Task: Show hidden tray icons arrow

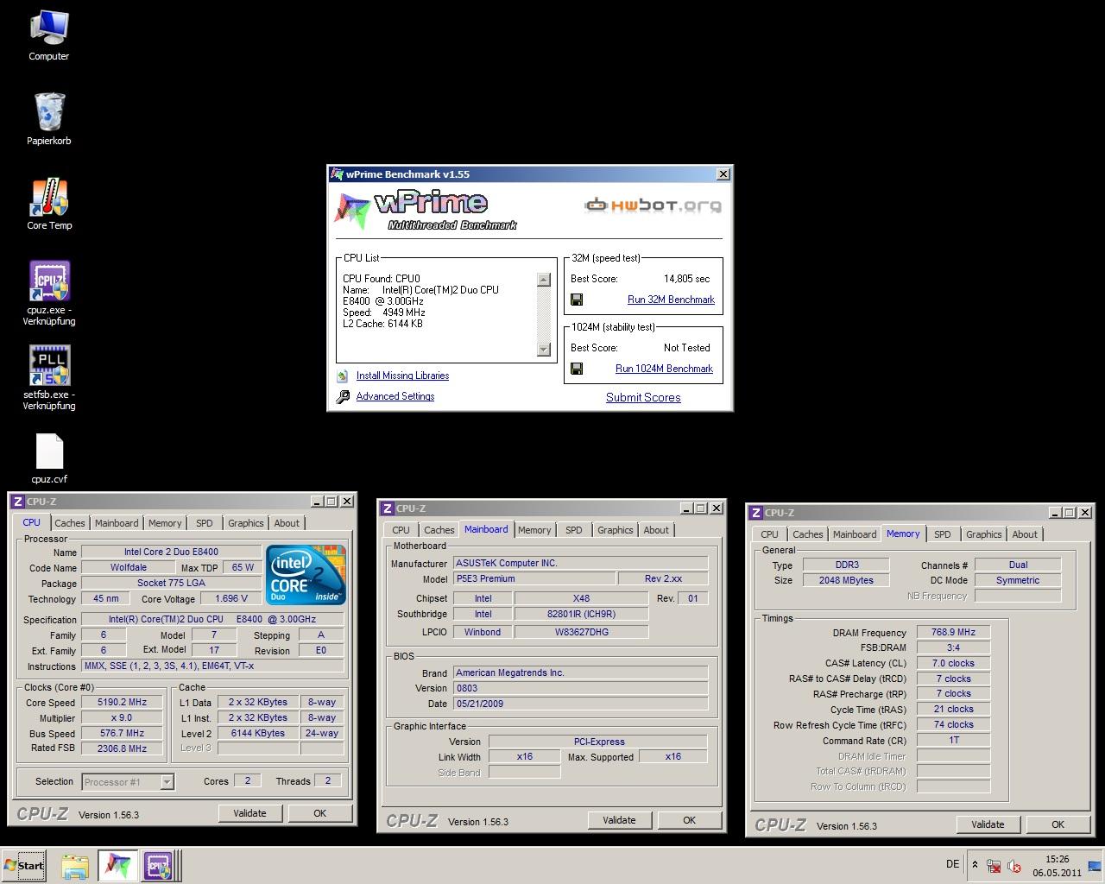Action: [x=975, y=865]
